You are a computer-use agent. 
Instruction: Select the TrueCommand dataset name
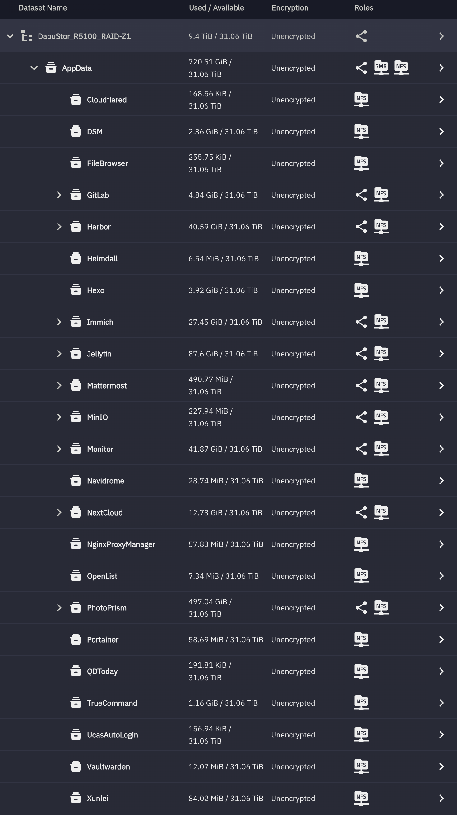(x=112, y=703)
